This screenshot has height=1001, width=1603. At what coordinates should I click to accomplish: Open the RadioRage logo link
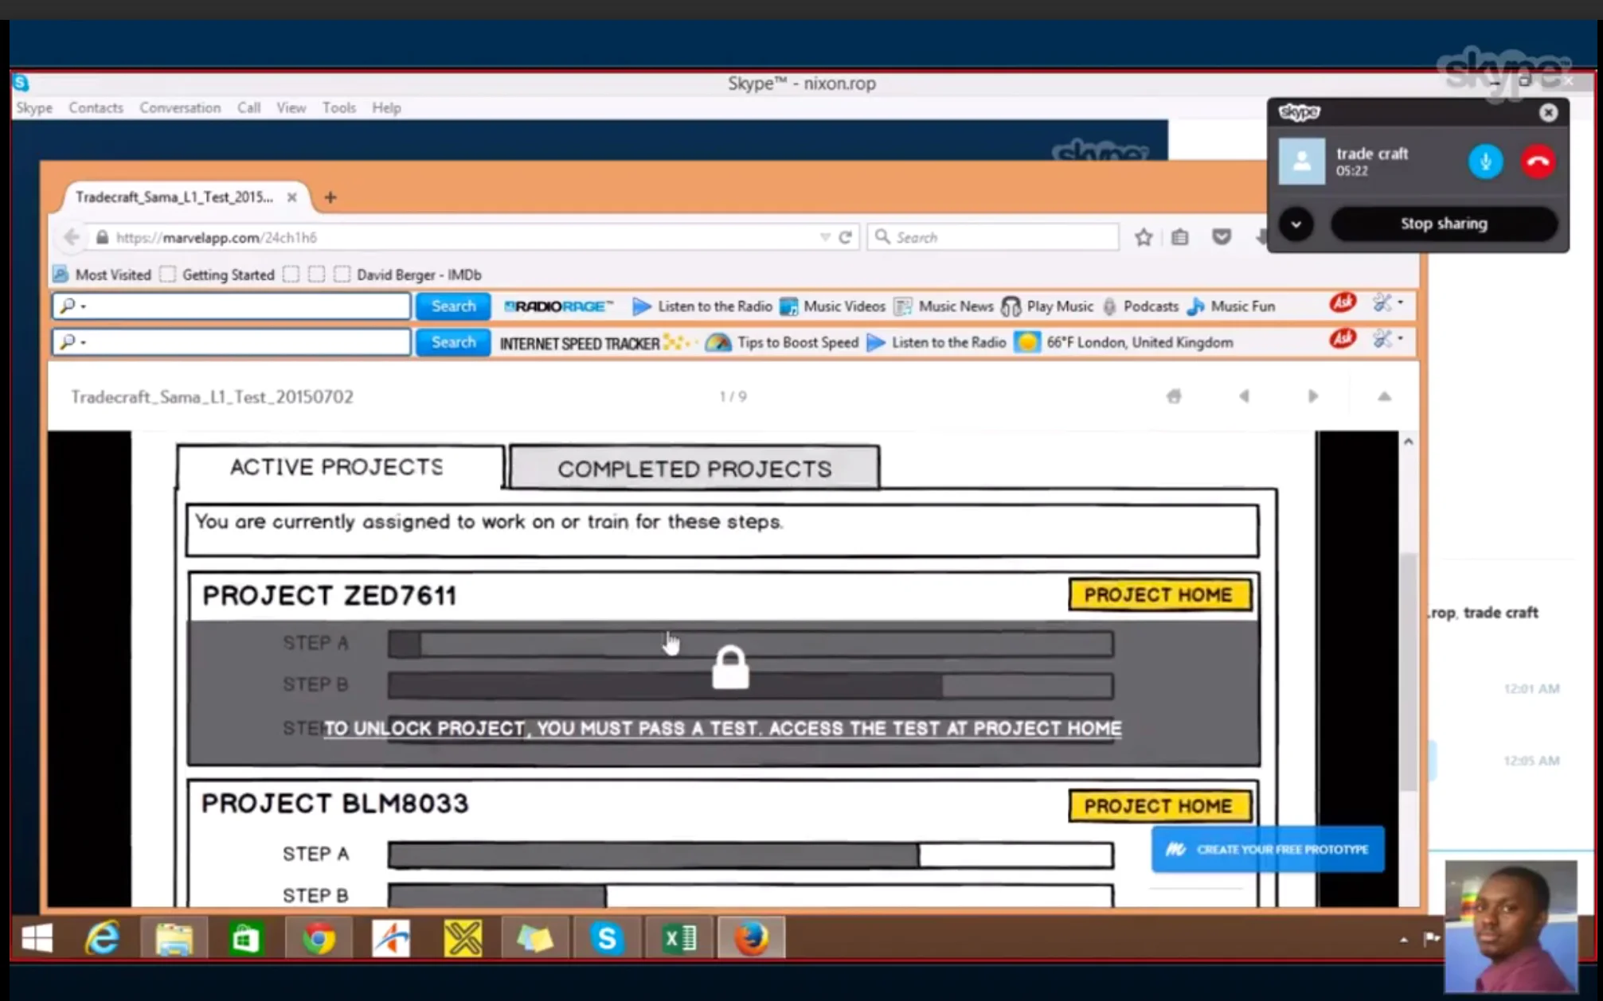559,306
